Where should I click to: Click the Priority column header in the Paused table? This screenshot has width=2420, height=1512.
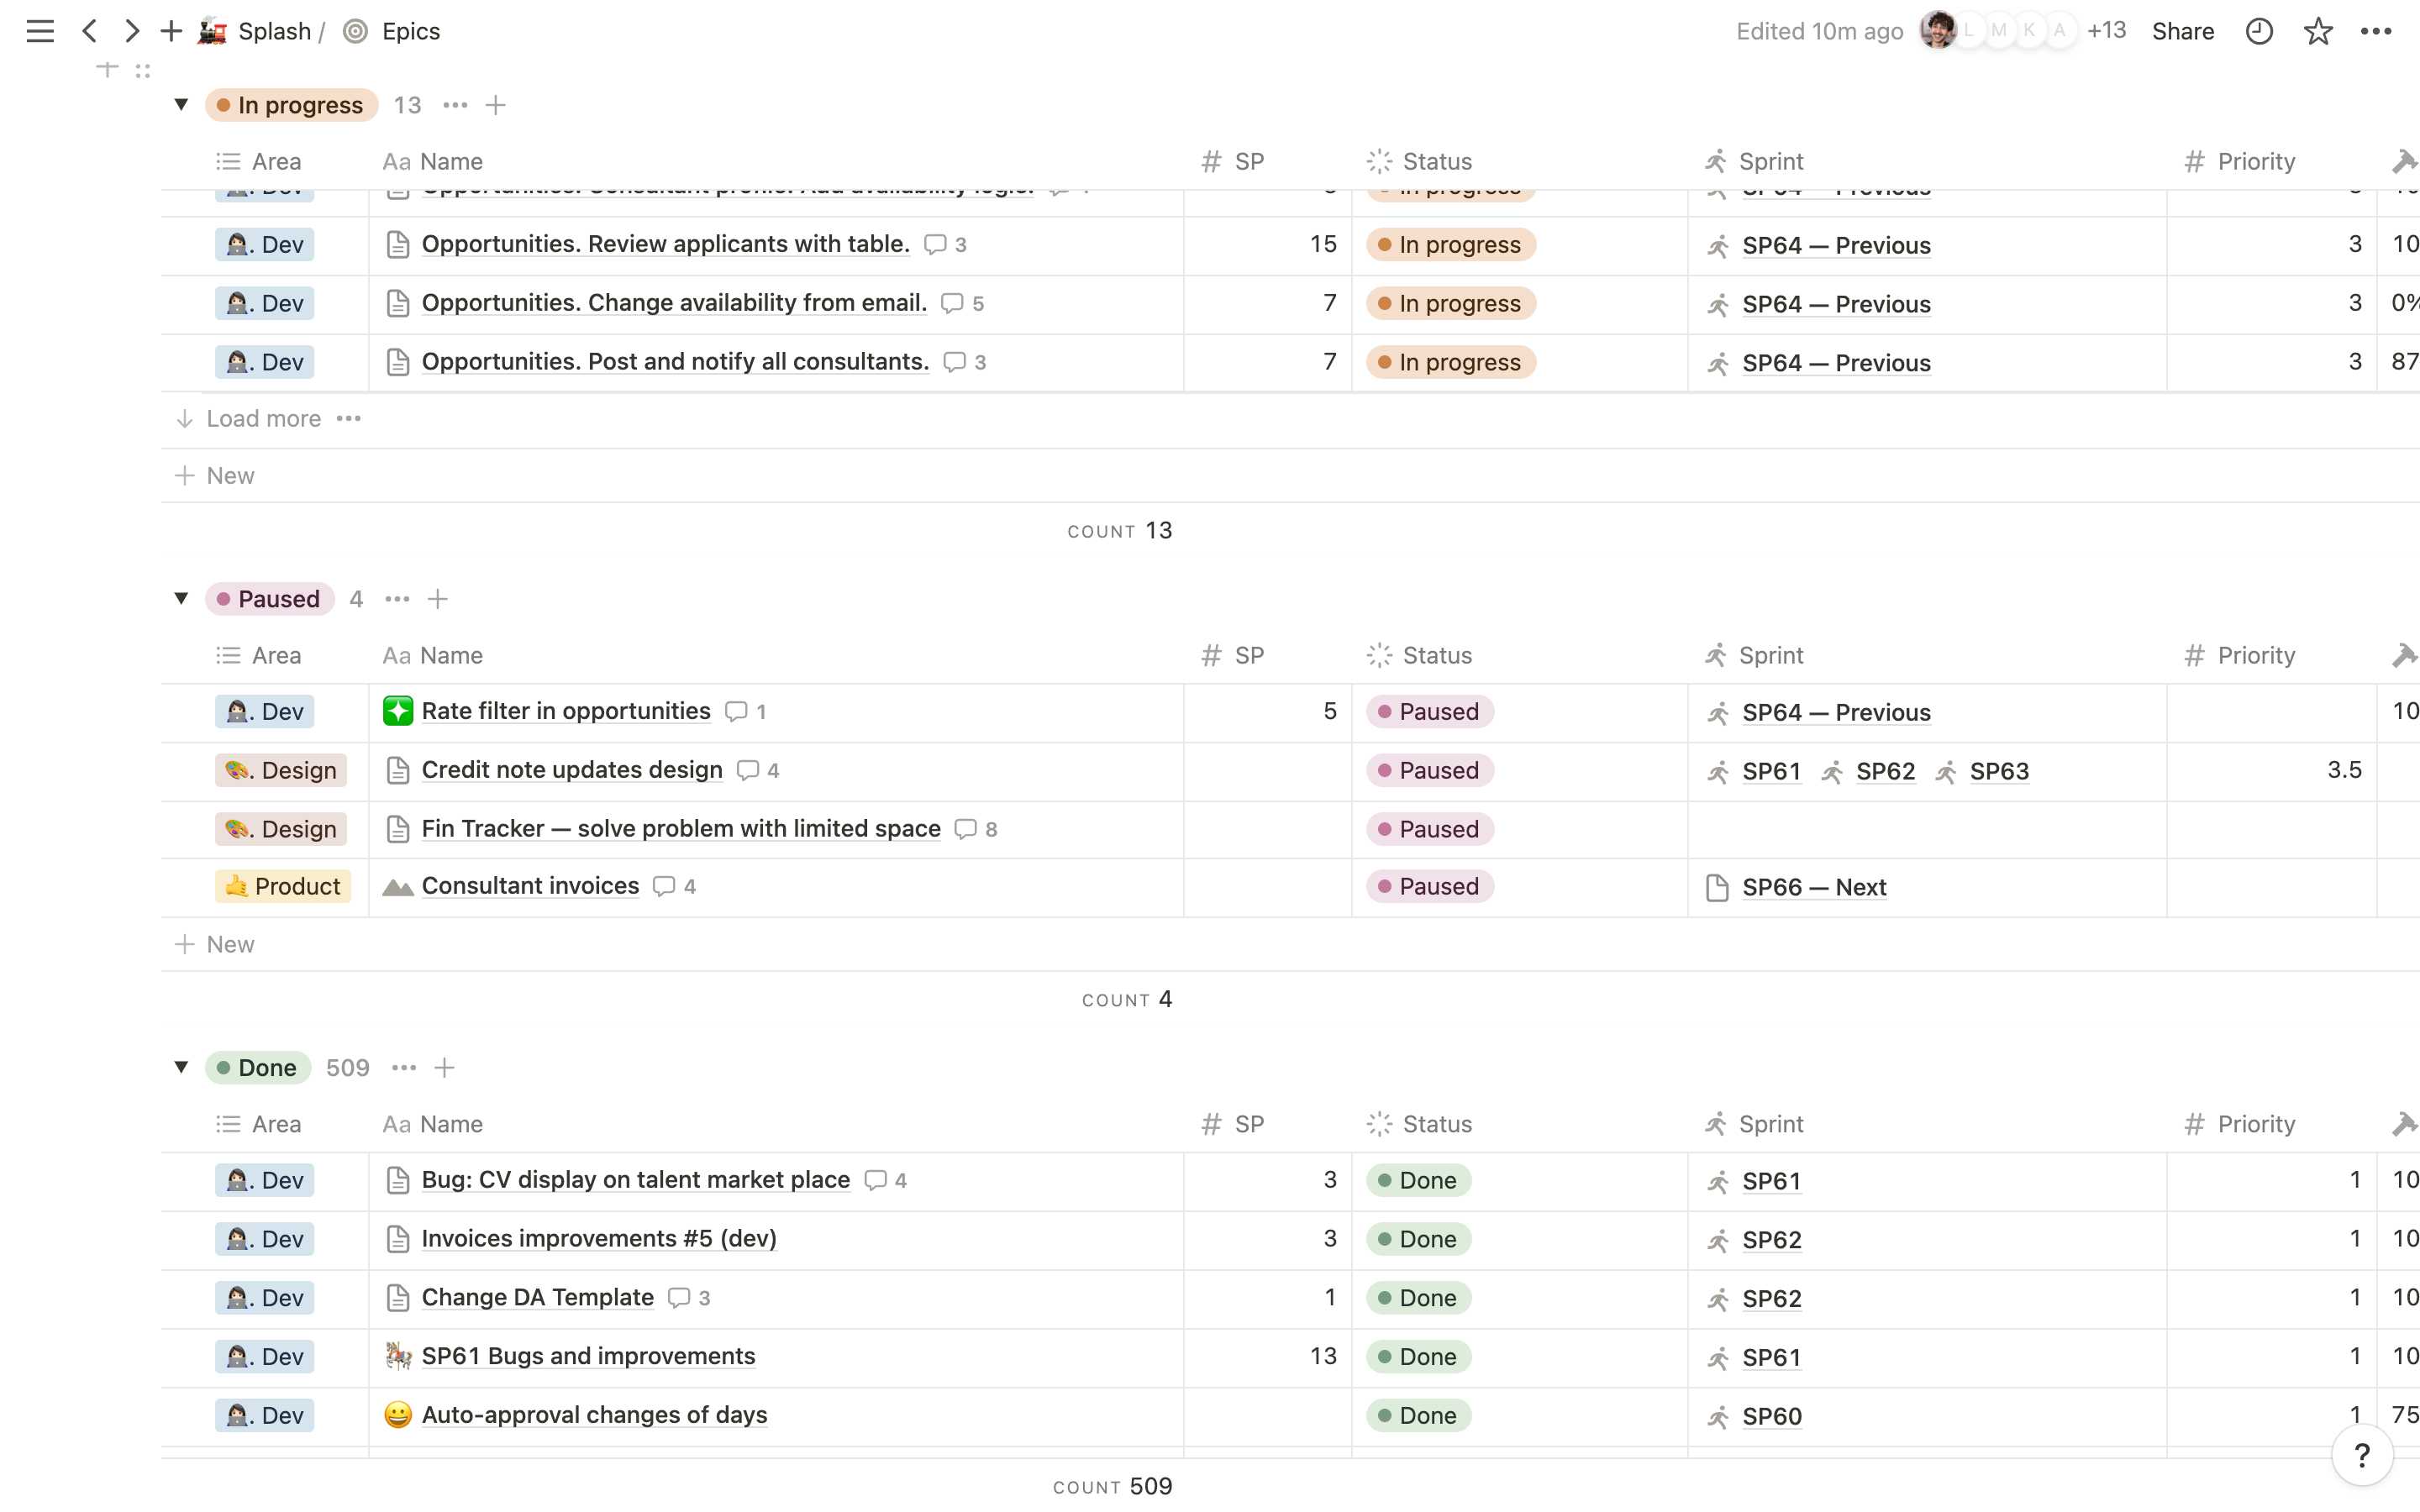point(2255,655)
